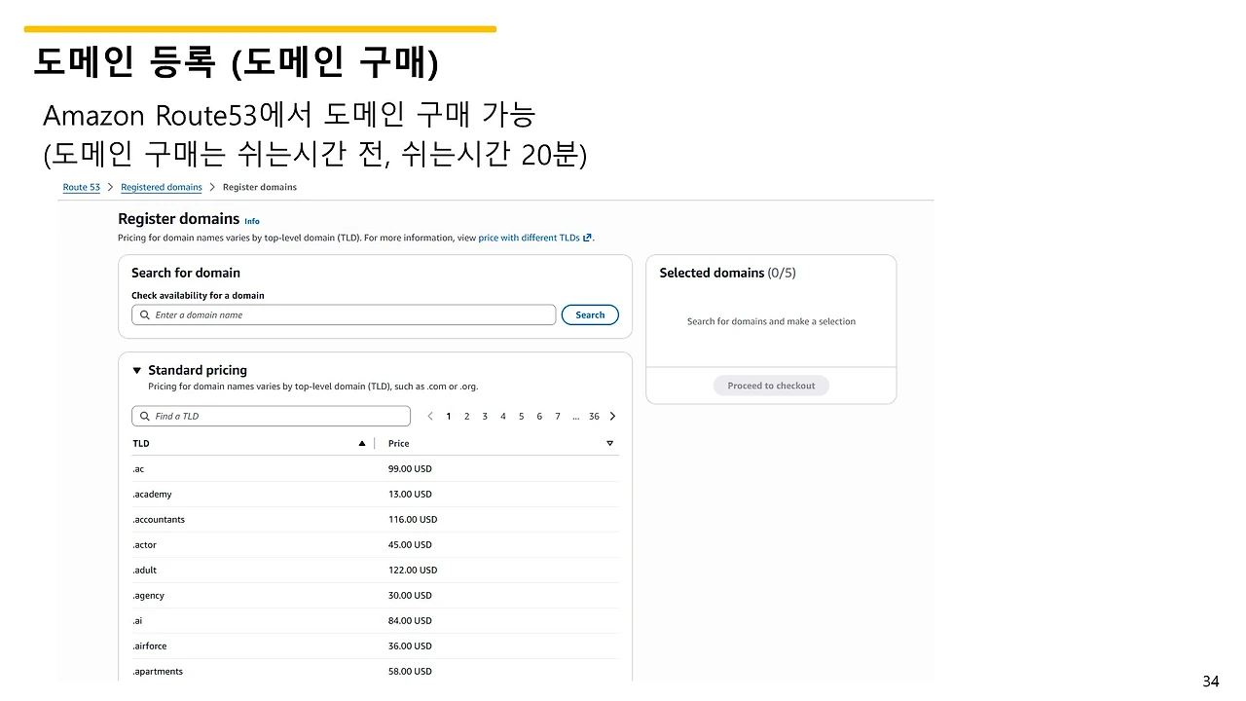Click the magnifier icon in the Find a TLD box
Image resolution: width=1246 pixels, height=701 pixels.
click(144, 416)
